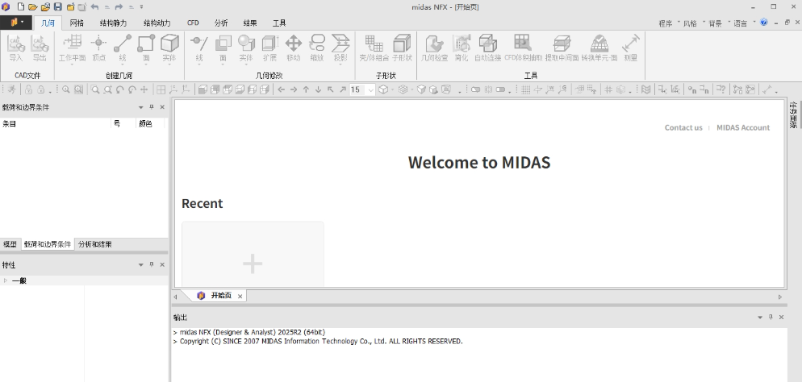Open the MIDAS Account link
This screenshot has width=802, height=382.
742,127
